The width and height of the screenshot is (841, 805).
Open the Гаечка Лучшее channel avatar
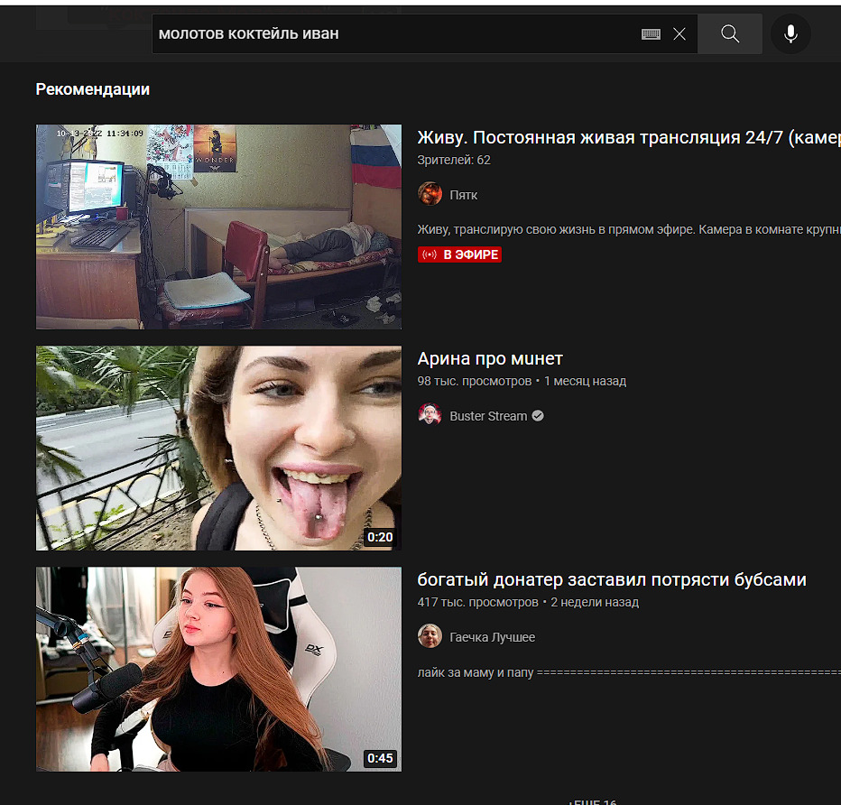(x=430, y=637)
